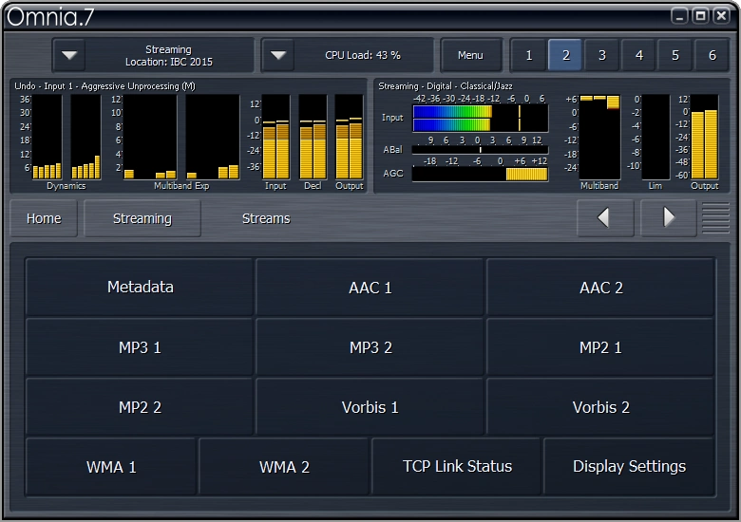This screenshot has height=522, width=741.
Task: Select preset tab 6
Action: pos(712,55)
